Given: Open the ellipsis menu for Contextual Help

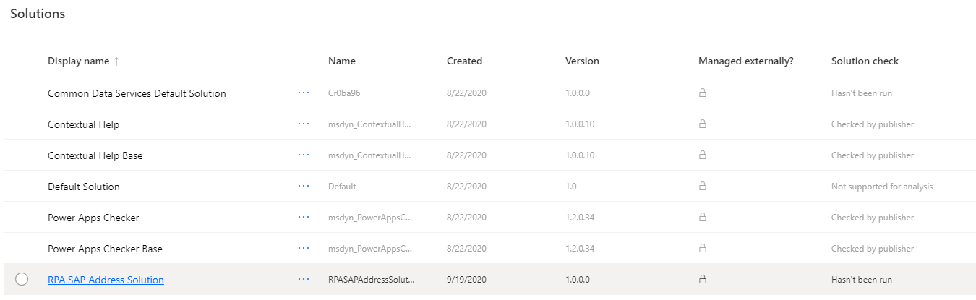Looking at the screenshot, I should [304, 124].
